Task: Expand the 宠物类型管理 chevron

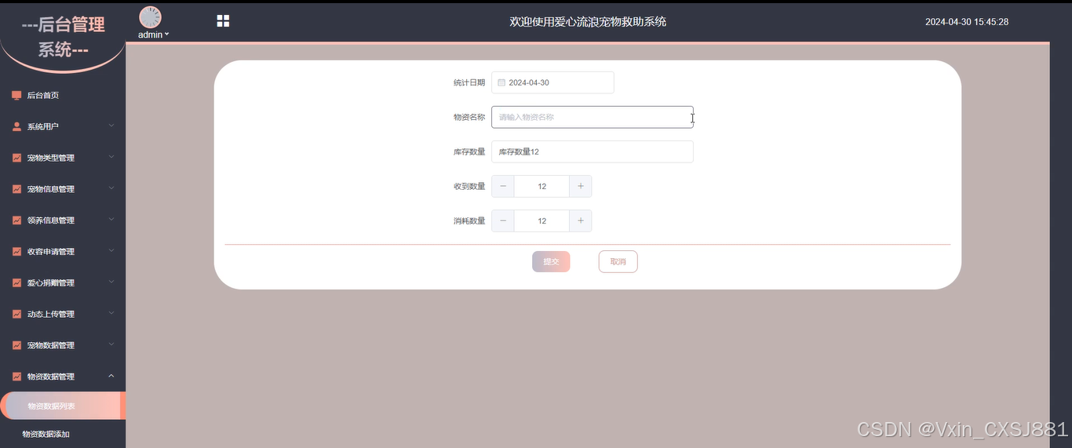Action: (x=111, y=157)
